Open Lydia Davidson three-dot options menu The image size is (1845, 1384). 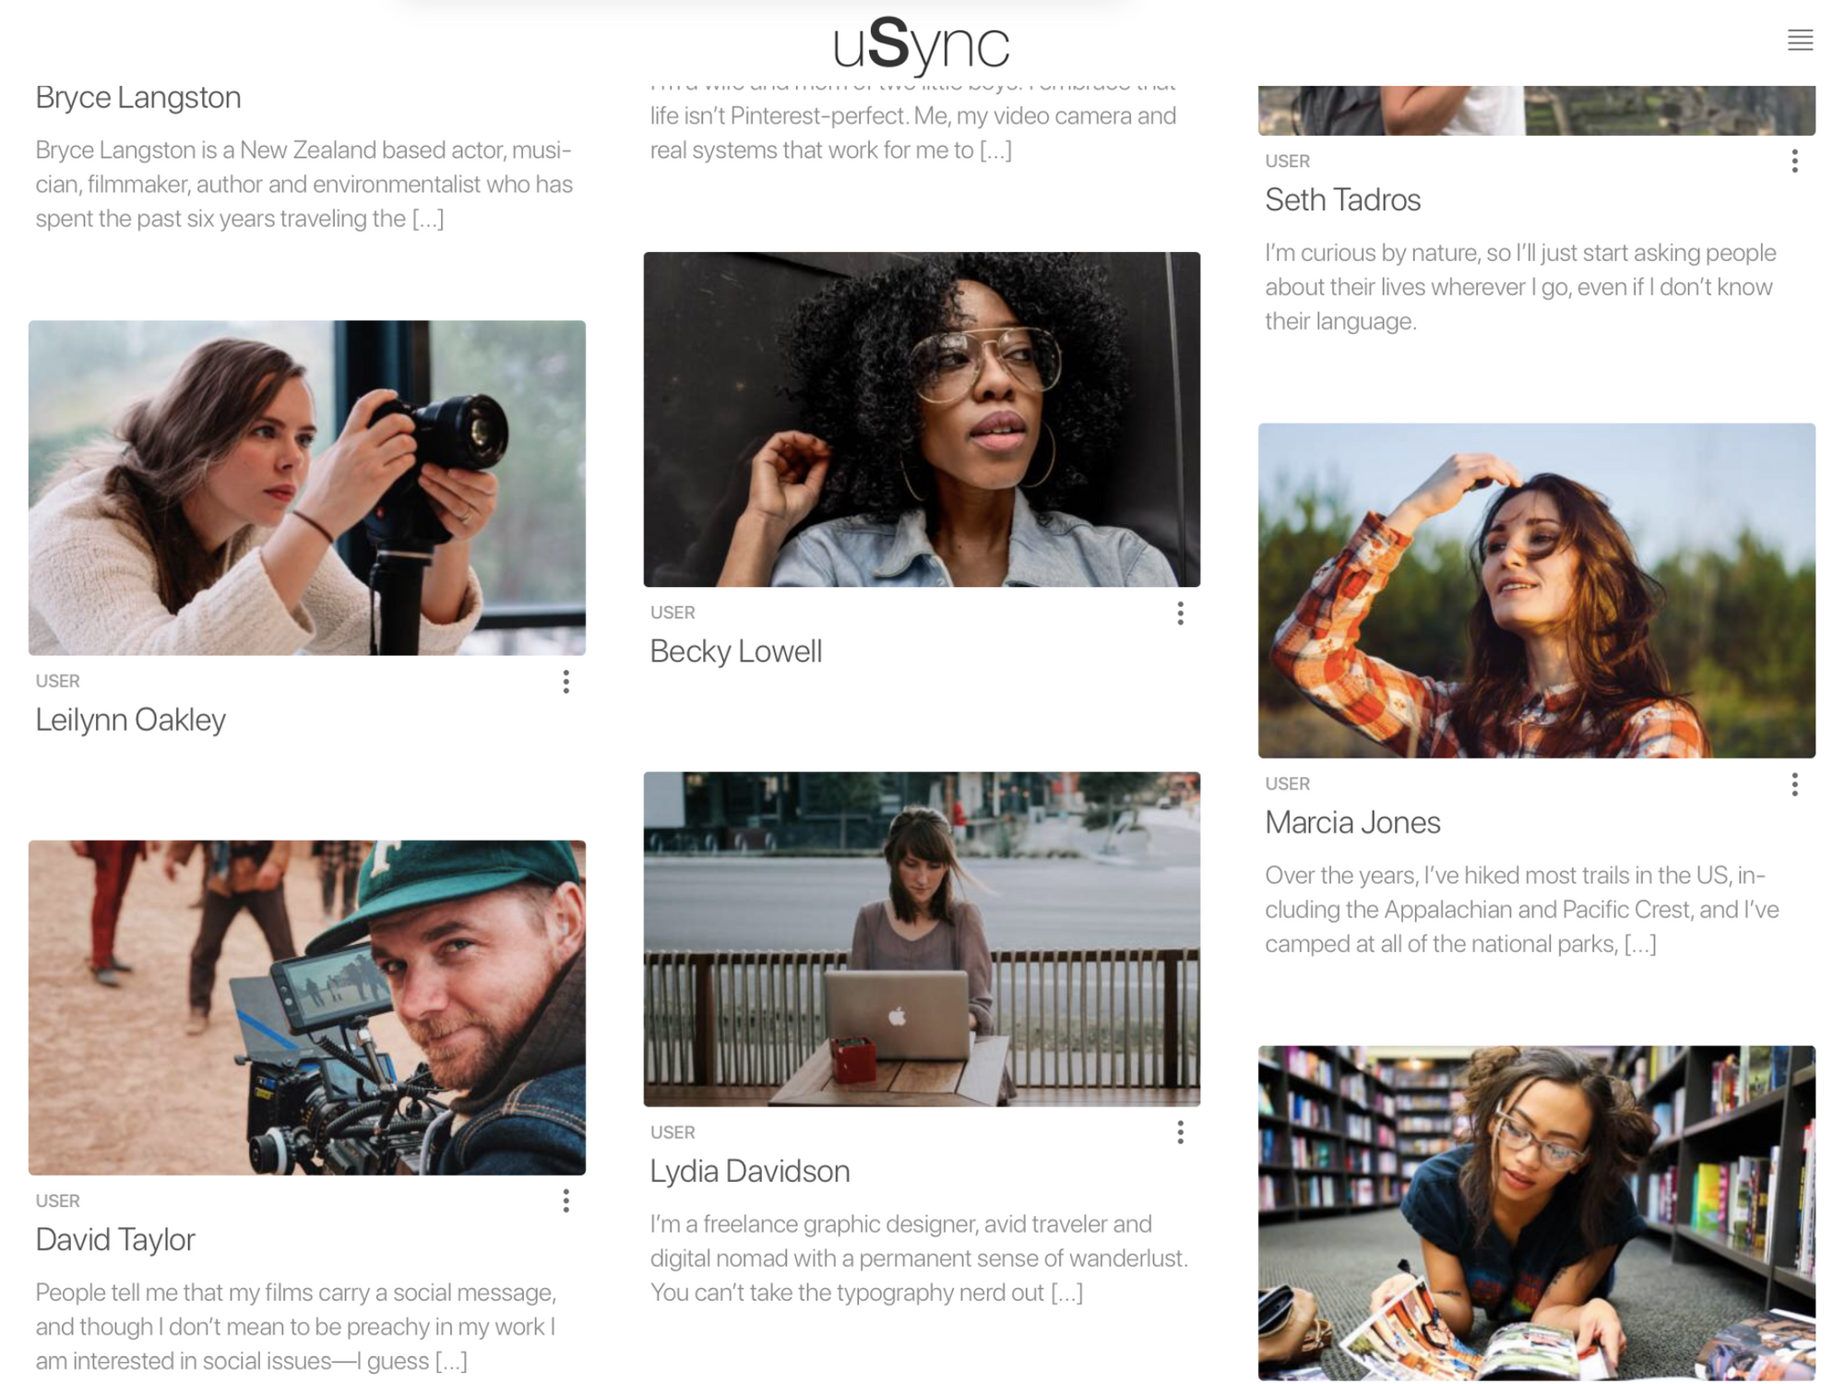1180,1132
